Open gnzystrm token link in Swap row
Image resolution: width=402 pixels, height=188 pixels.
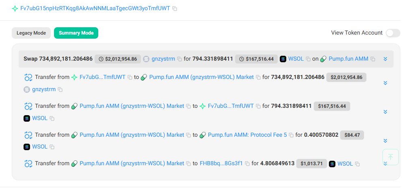pos(163,59)
